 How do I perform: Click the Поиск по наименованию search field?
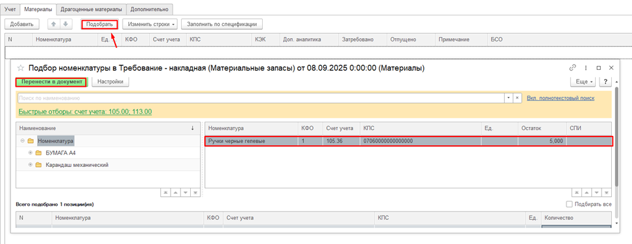point(261,98)
